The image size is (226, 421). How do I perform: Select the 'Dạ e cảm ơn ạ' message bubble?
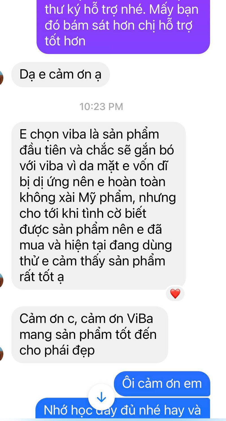(x=60, y=74)
